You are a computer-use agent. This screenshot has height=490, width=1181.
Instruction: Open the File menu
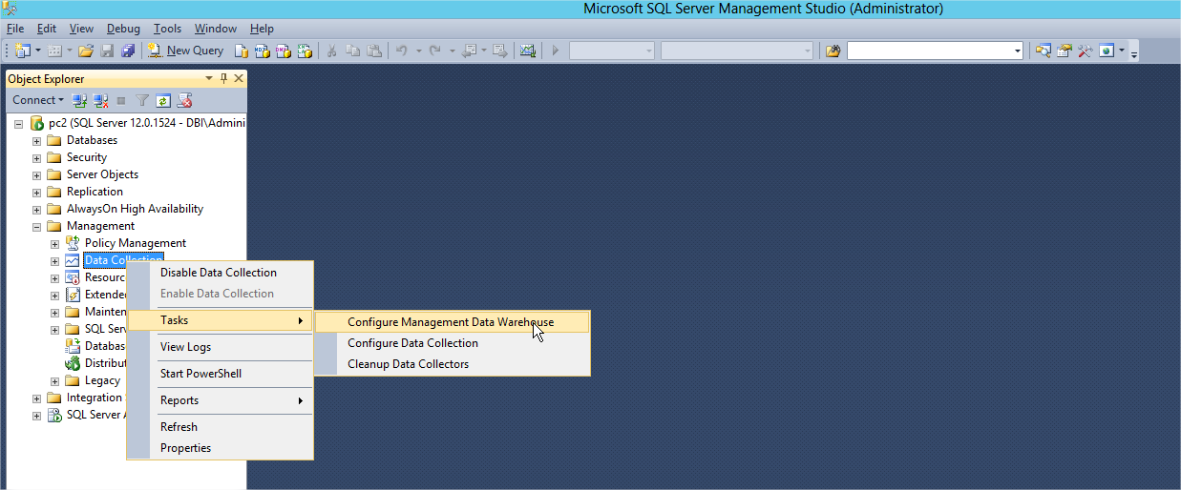point(15,29)
